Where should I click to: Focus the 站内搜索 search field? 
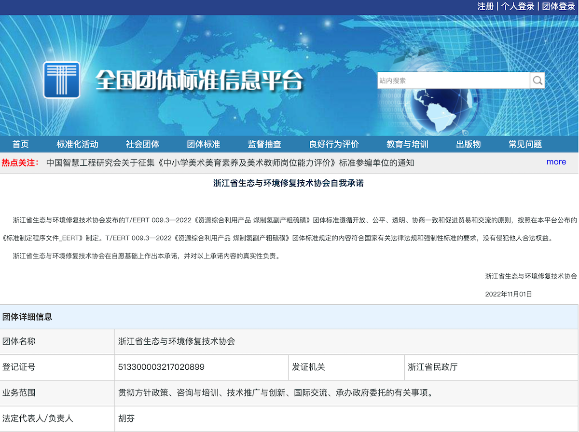(454, 81)
